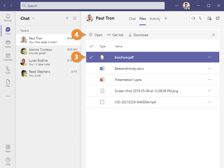Start an audio call button

[200, 18]
